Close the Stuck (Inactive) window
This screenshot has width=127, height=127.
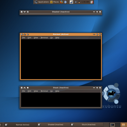click(100, 88)
